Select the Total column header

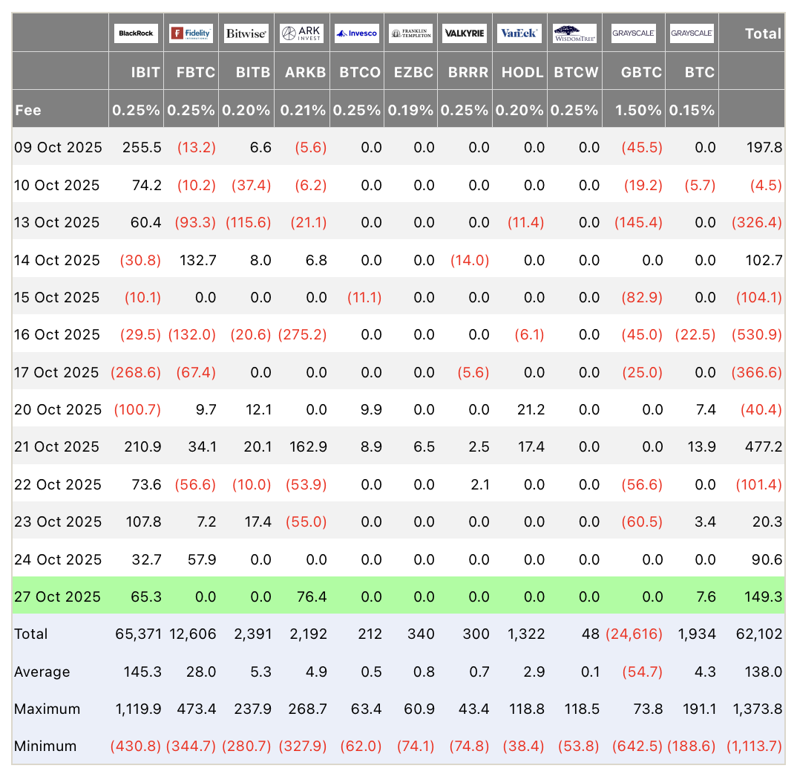[x=762, y=33]
